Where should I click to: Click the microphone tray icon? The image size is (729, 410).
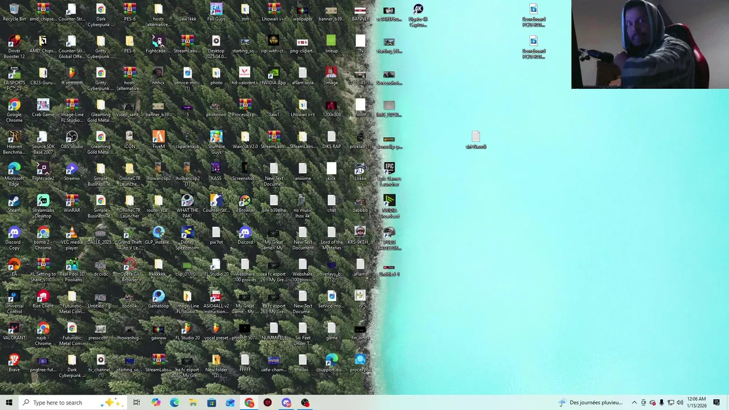tap(661, 403)
